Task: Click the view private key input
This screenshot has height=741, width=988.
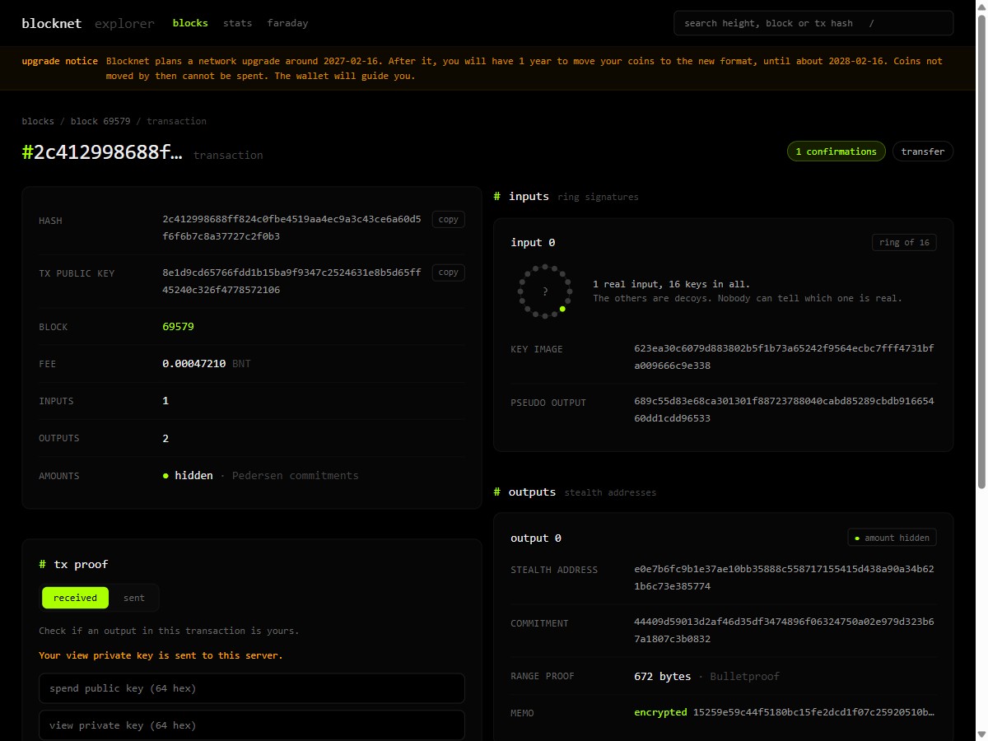Action: (x=251, y=725)
